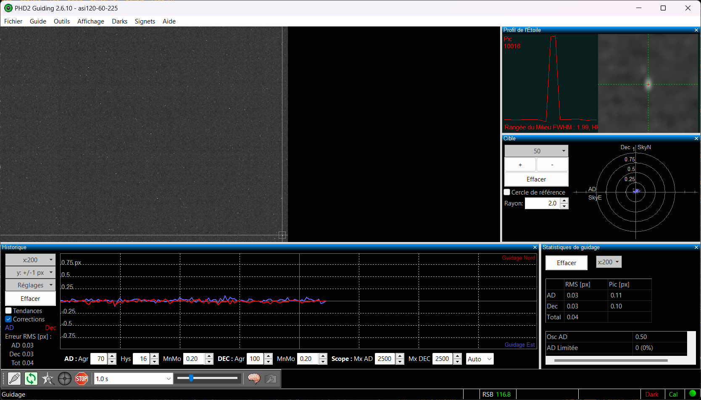Screen dimensions: 701x400
Task: Uncheck the Corrections checkbox
Action: tap(8, 319)
